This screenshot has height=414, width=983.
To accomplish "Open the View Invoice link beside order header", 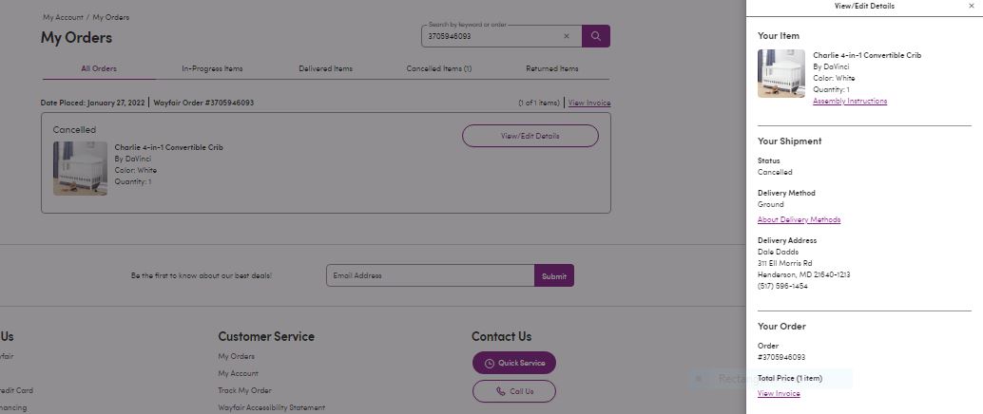I will [589, 103].
